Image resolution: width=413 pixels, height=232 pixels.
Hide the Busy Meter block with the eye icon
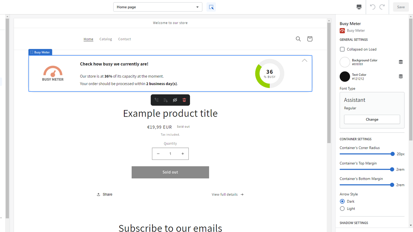pyautogui.click(x=175, y=100)
